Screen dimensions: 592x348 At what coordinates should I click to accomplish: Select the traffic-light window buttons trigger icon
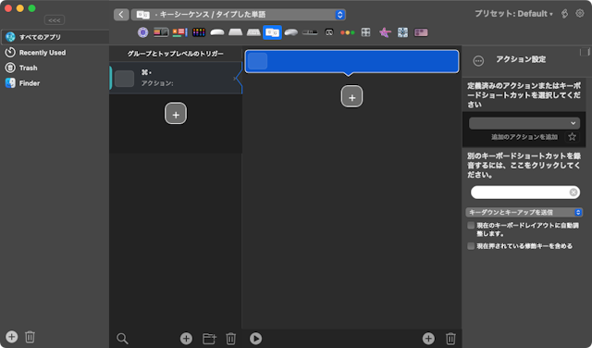click(348, 32)
